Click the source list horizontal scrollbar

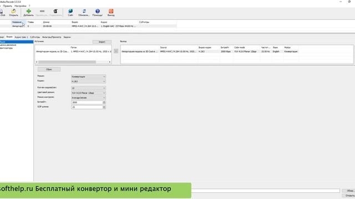pyautogui.click(x=67, y=62)
